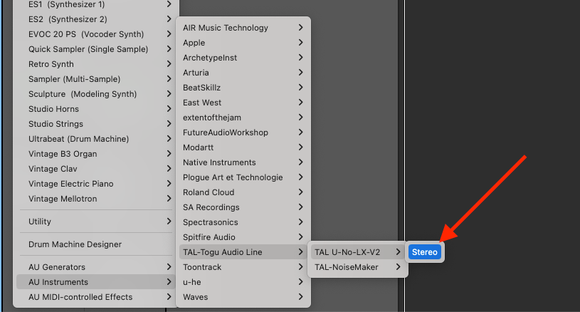Choose the Stereo option
The width and height of the screenshot is (580, 312).
[x=425, y=252]
